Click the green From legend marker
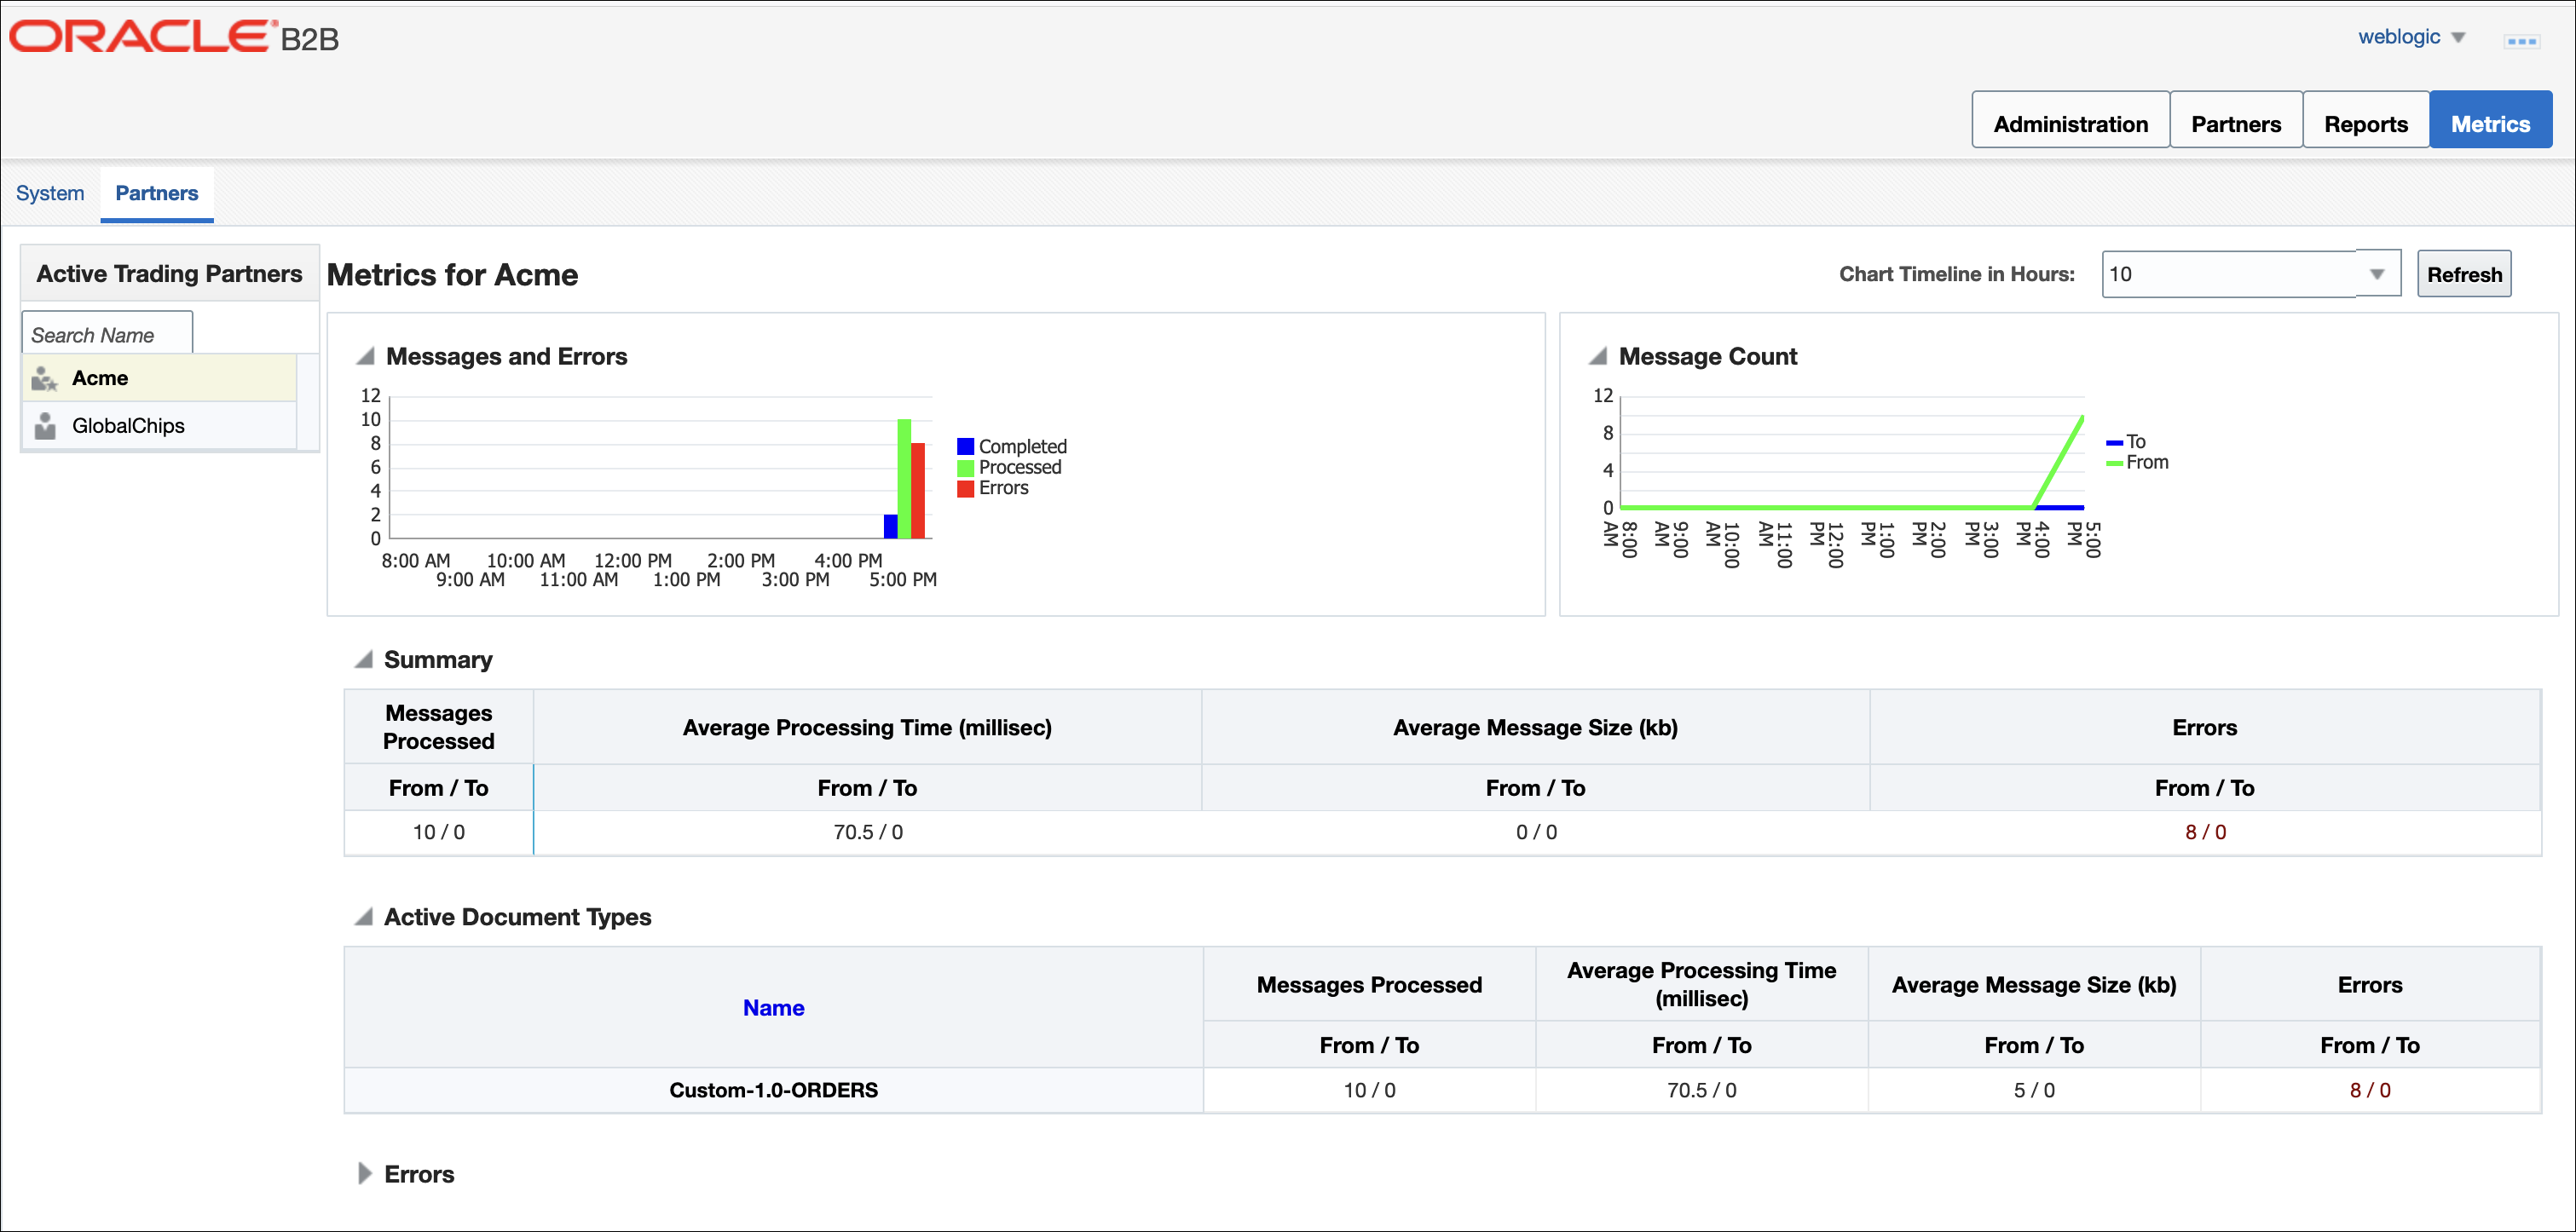Screen dimensions: 2576x1232 click(x=2114, y=463)
